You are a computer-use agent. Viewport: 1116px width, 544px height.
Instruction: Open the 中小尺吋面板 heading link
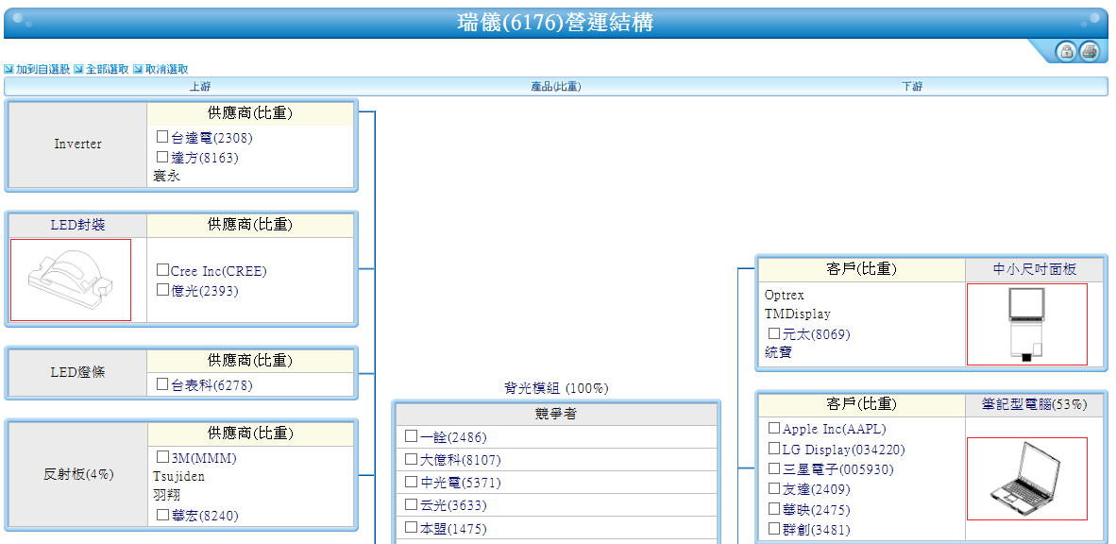coord(1034,269)
